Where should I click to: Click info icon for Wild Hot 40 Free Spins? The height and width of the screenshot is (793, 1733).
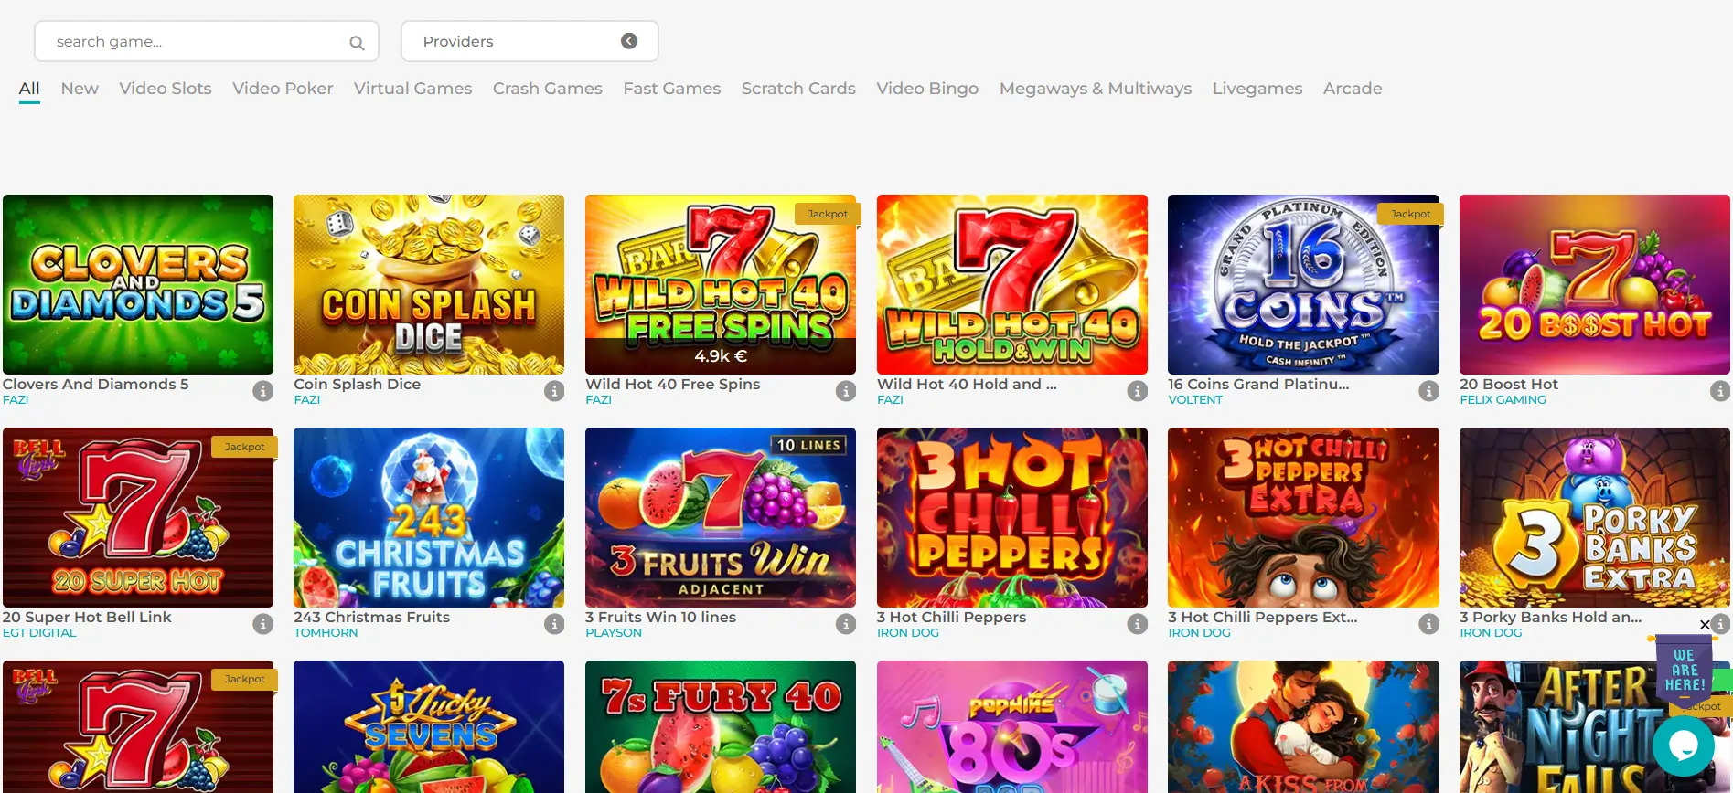point(846,391)
